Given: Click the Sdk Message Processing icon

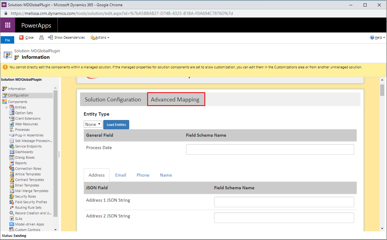Looking at the screenshot, I should pos(12,141).
